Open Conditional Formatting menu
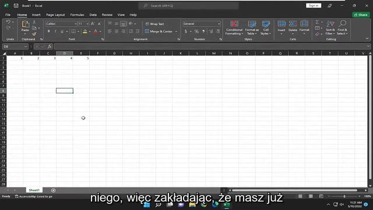 (x=234, y=28)
